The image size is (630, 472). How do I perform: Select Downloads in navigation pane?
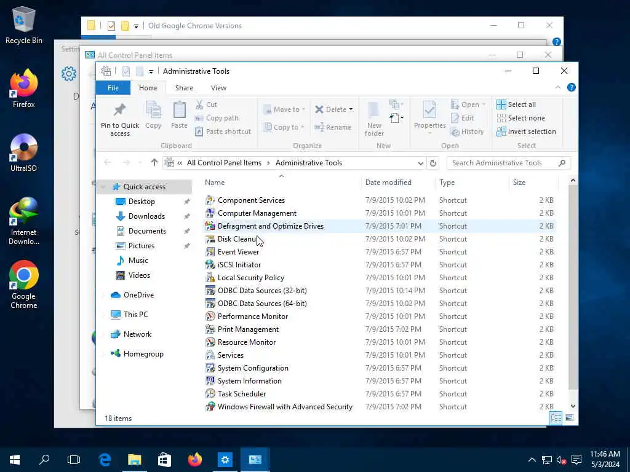146,216
